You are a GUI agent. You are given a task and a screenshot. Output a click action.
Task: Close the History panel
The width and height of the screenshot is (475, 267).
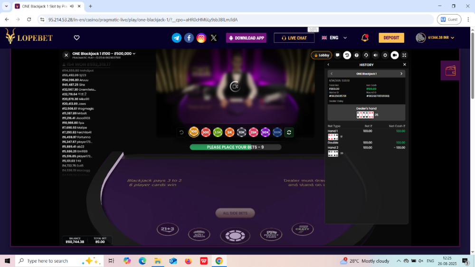pyautogui.click(x=404, y=65)
